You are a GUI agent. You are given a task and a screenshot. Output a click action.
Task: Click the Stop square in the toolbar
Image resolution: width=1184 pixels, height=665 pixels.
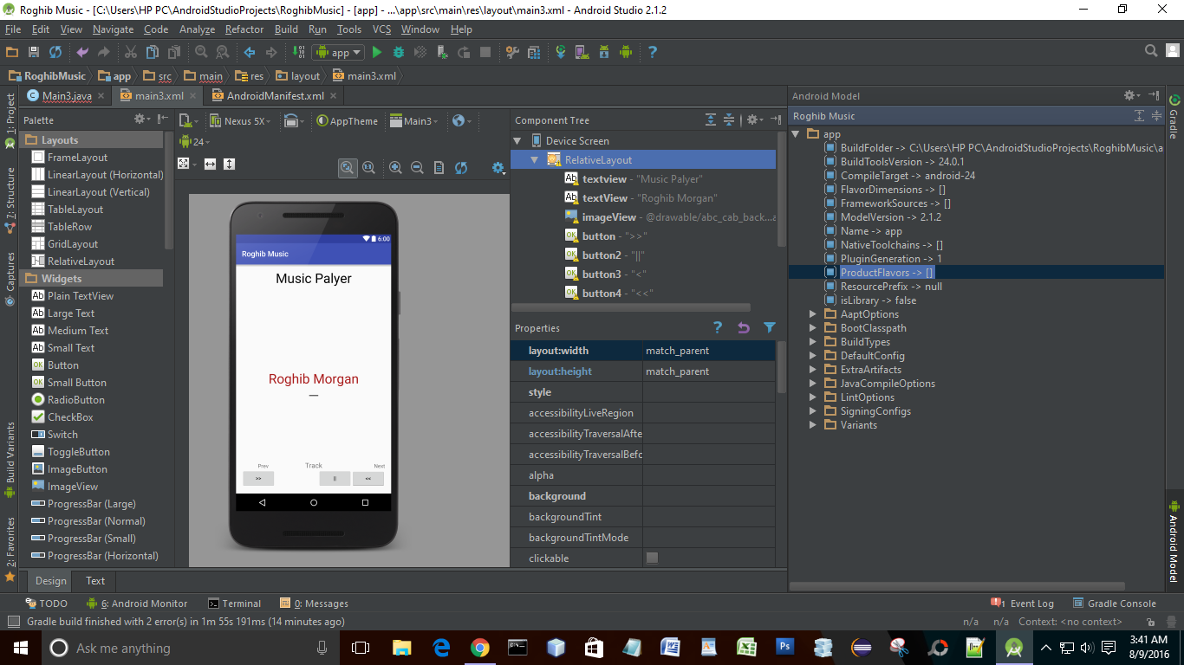485,53
